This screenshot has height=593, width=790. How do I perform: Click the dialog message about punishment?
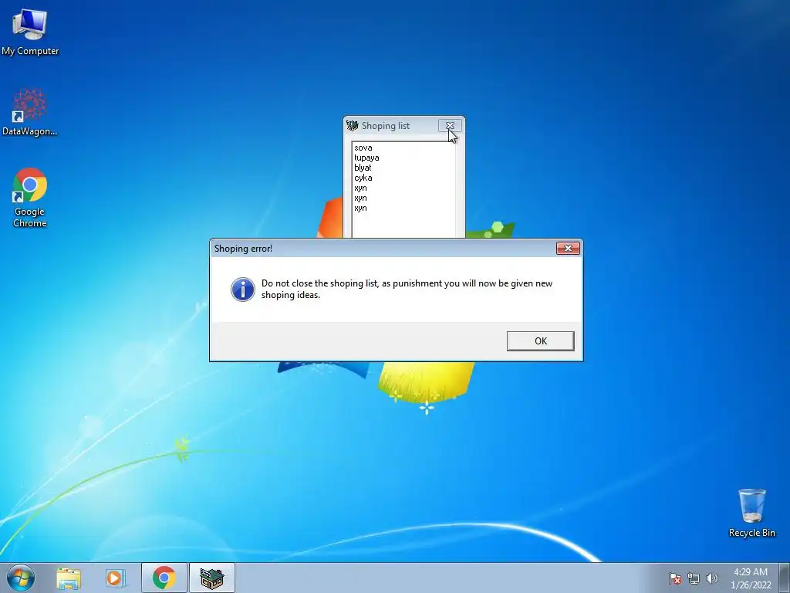coord(407,289)
